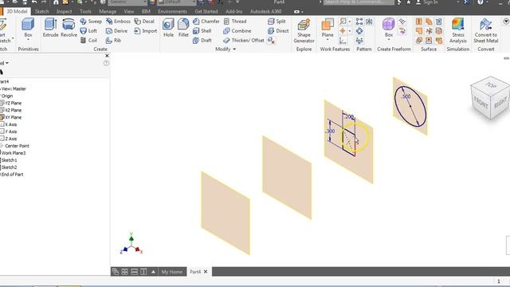Click the ViewCube FRONT face
Image resolution: width=510 pixels, height=287 pixels.
pos(481,102)
